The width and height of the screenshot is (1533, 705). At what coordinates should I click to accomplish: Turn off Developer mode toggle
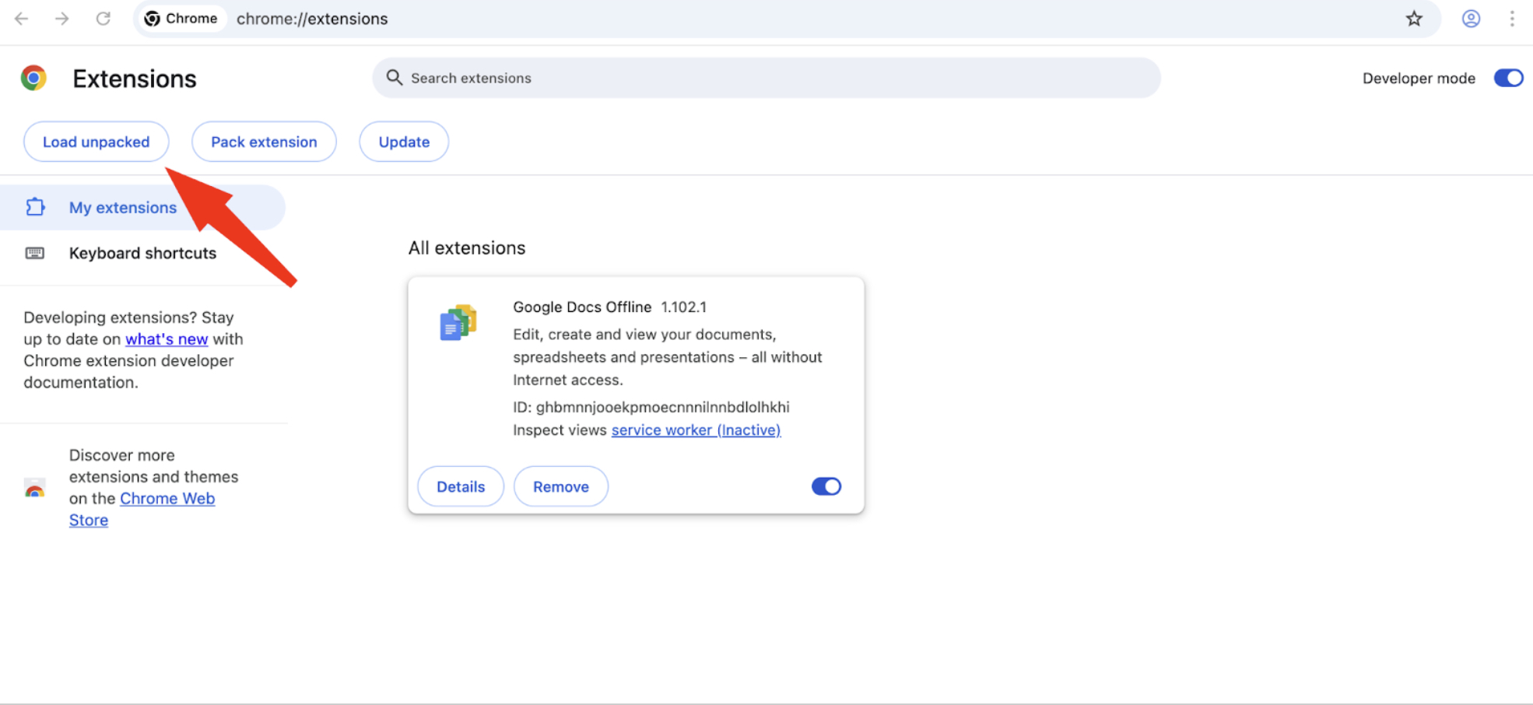(x=1508, y=78)
